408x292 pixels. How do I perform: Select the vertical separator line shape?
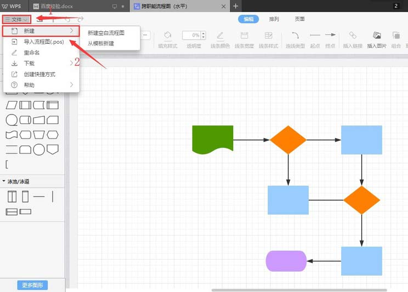(53, 197)
